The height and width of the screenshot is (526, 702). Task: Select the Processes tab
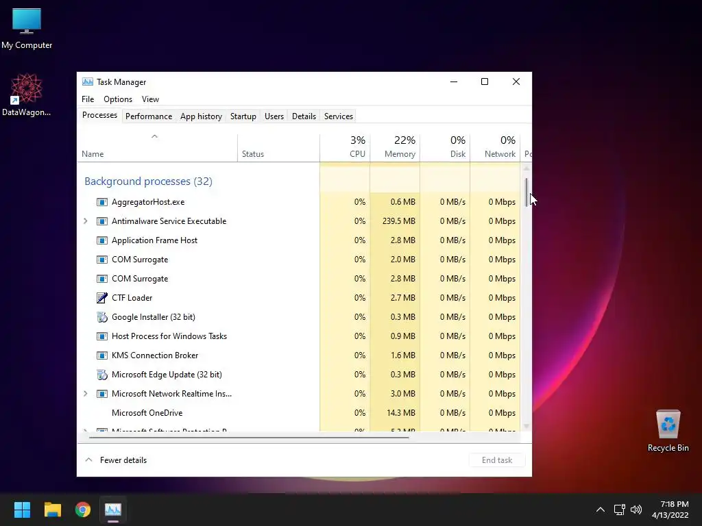[x=100, y=115]
